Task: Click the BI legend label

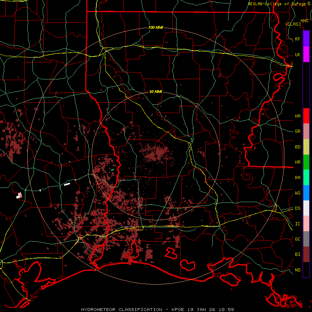Action: (x=298, y=254)
